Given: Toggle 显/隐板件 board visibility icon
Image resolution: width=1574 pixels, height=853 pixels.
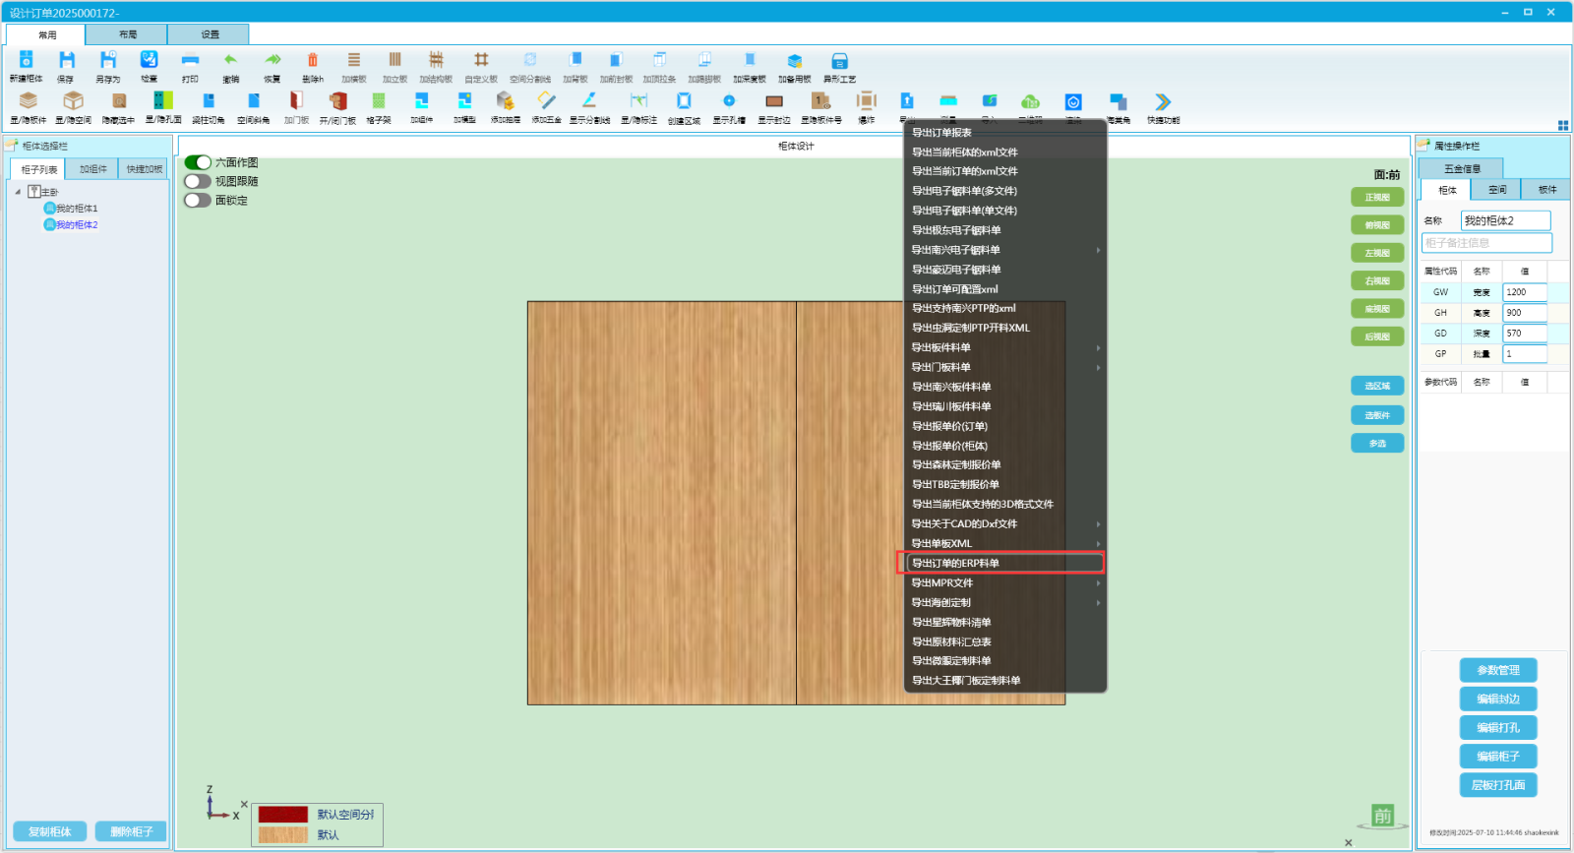Looking at the screenshot, I should [29, 101].
